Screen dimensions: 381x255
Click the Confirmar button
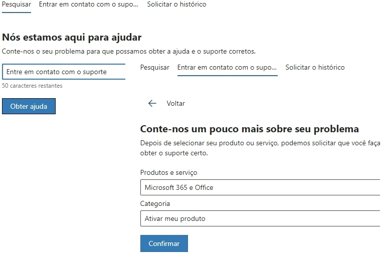click(164, 243)
